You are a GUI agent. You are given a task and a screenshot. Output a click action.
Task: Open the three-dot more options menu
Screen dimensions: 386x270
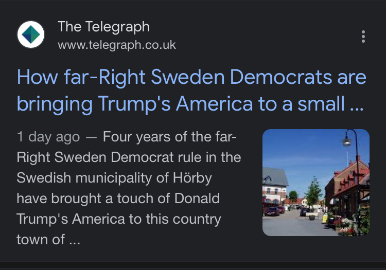[x=363, y=37]
